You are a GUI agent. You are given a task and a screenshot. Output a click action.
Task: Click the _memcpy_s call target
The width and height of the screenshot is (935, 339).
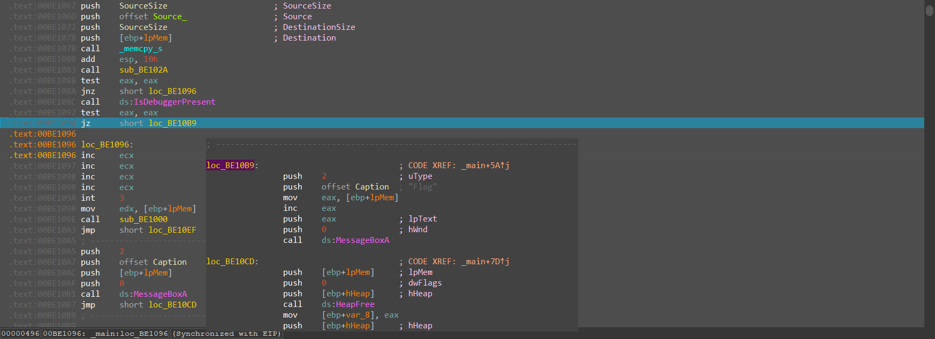click(141, 49)
